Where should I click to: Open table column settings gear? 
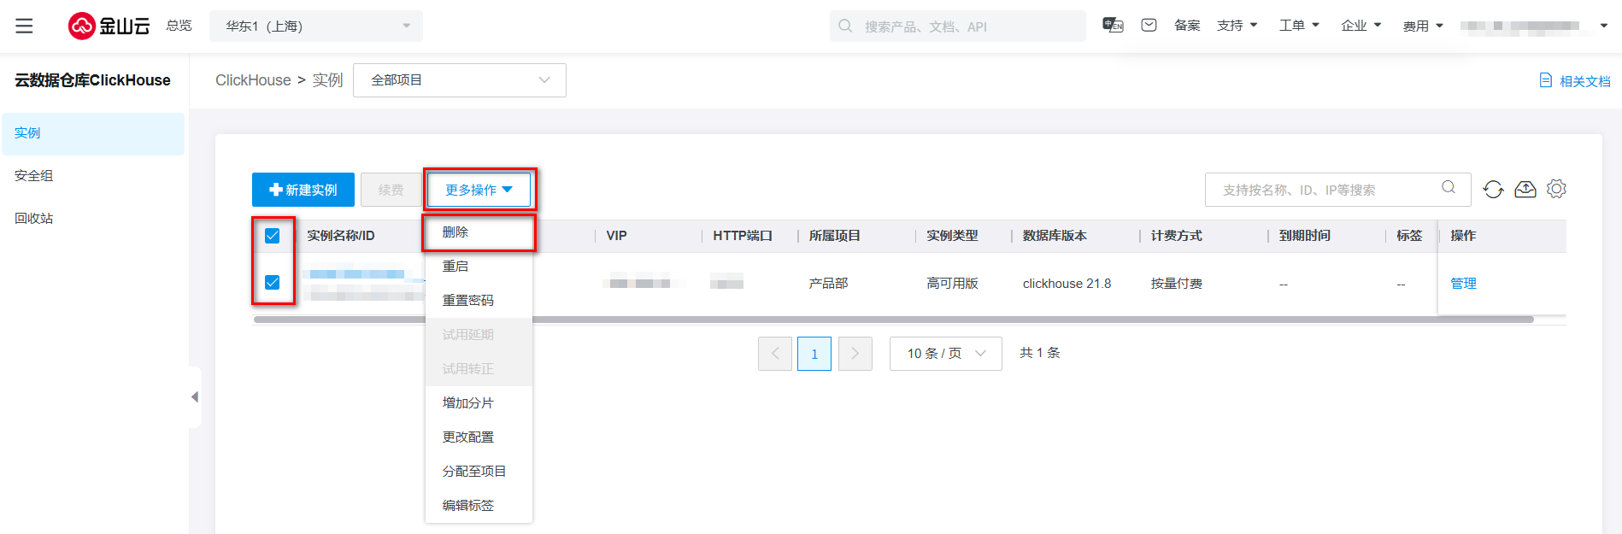click(x=1556, y=189)
